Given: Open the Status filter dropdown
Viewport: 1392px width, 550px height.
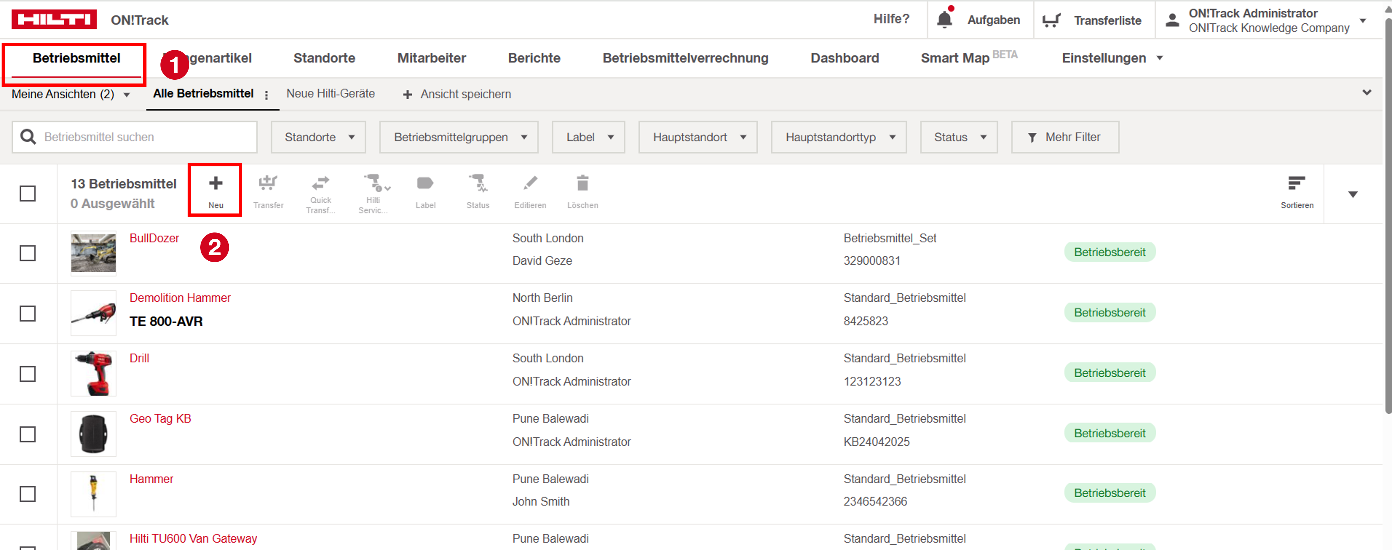Looking at the screenshot, I should (x=959, y=137).
